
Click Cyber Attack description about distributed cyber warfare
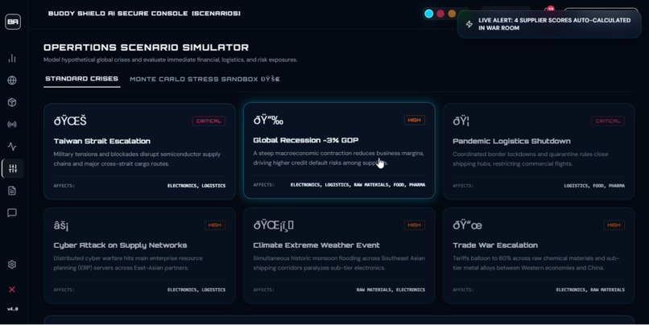[x=128, y=263]
